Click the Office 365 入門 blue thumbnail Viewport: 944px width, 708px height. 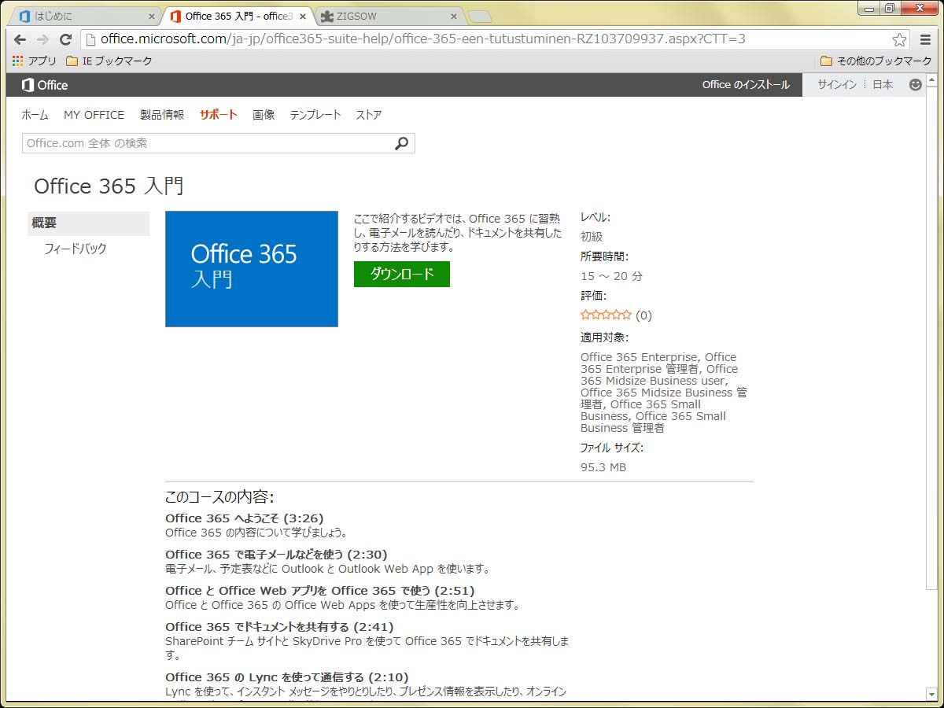point(252,269)
